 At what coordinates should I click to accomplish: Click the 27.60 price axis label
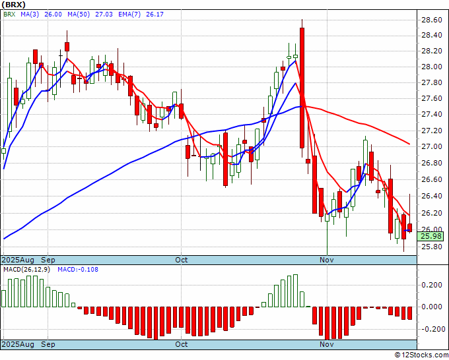[431, 99]
